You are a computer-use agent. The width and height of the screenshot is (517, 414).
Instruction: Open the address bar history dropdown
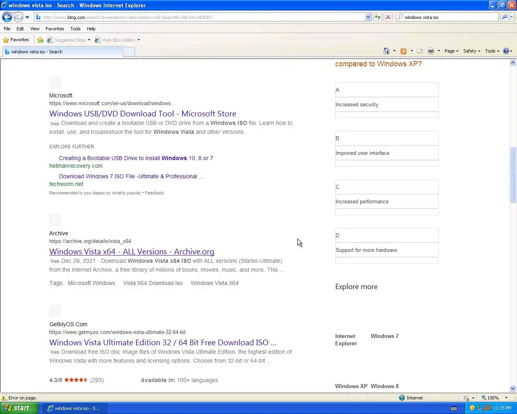coord(368,17)
